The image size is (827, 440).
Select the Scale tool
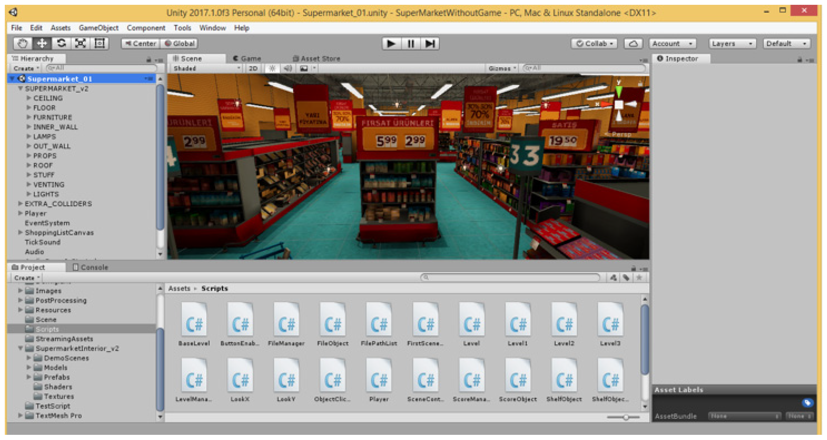(x=81, y=44)
